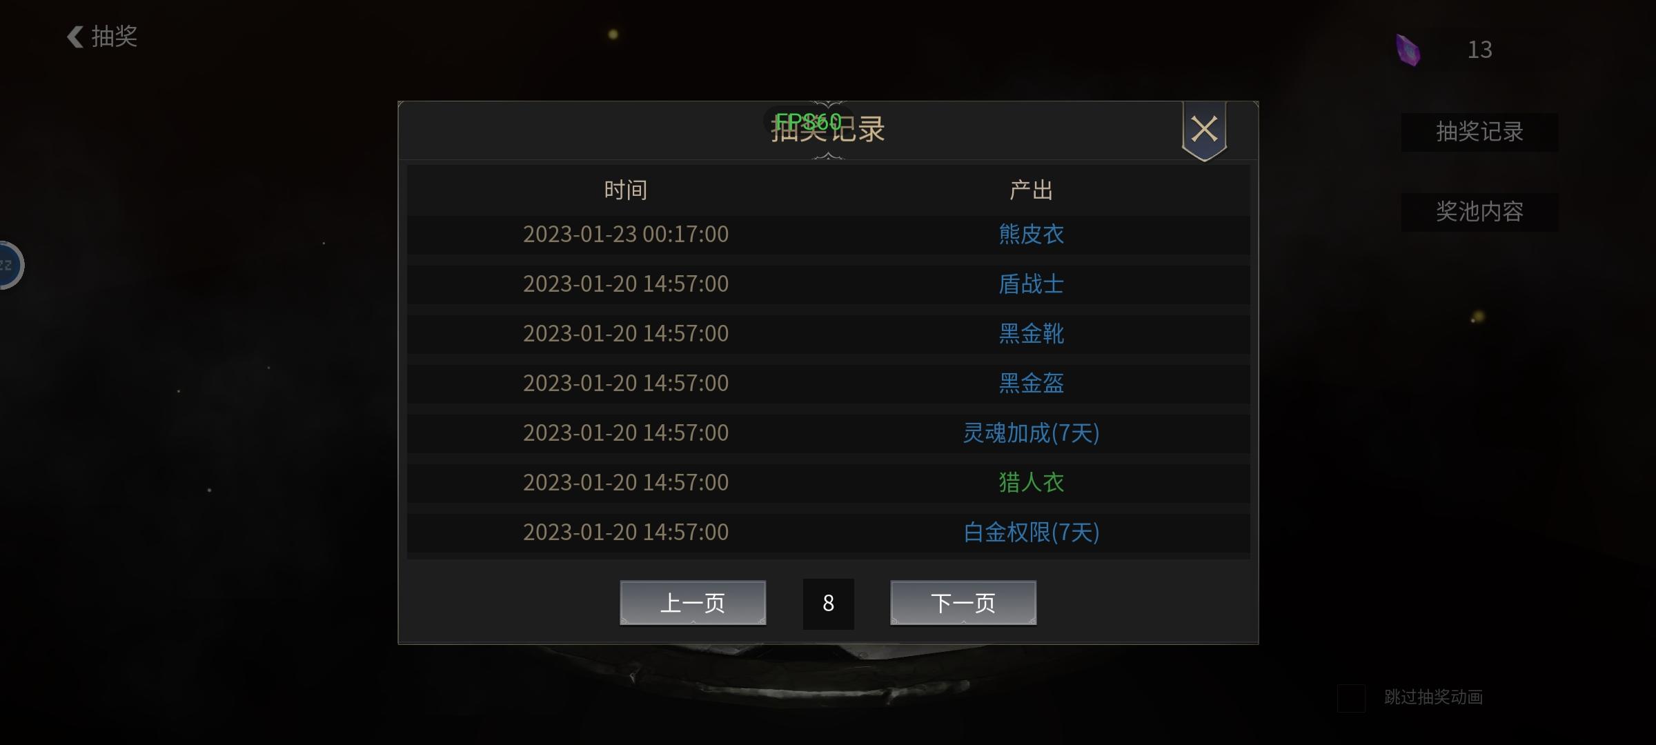Open the 抽奖记录 side tab
1656x745 pixels.
1479,132
